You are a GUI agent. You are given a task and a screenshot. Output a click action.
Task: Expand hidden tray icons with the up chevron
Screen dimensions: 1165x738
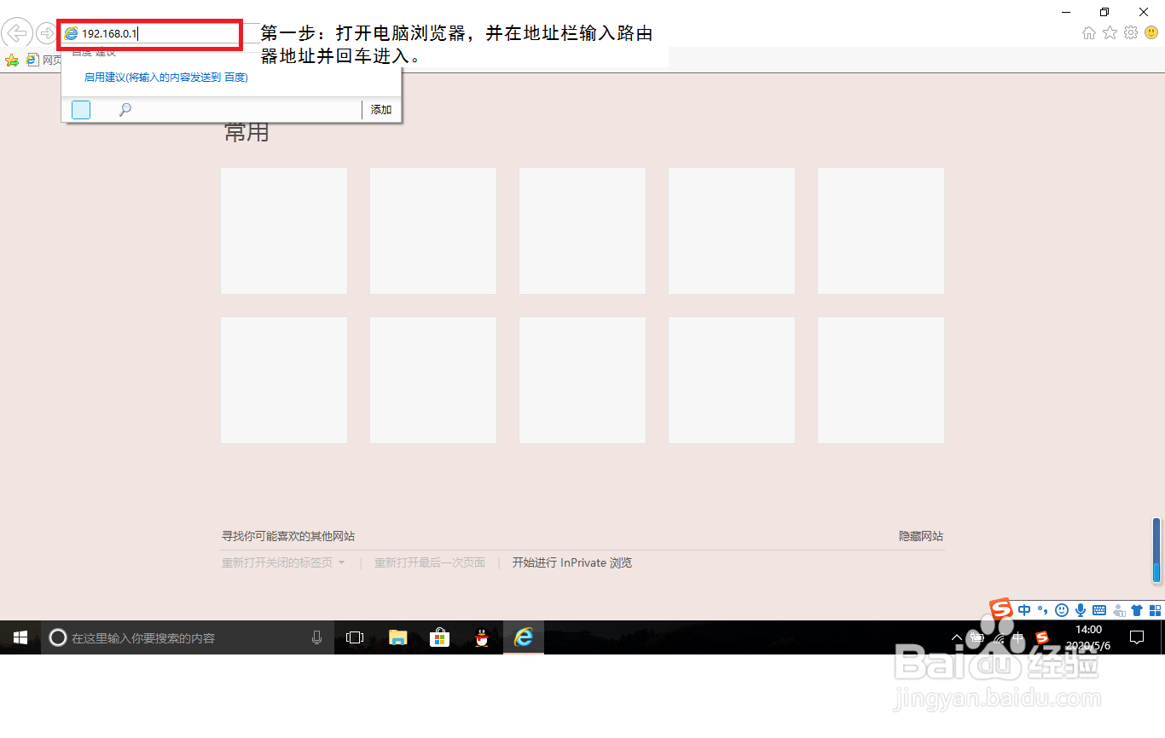(x=956, y=637)
